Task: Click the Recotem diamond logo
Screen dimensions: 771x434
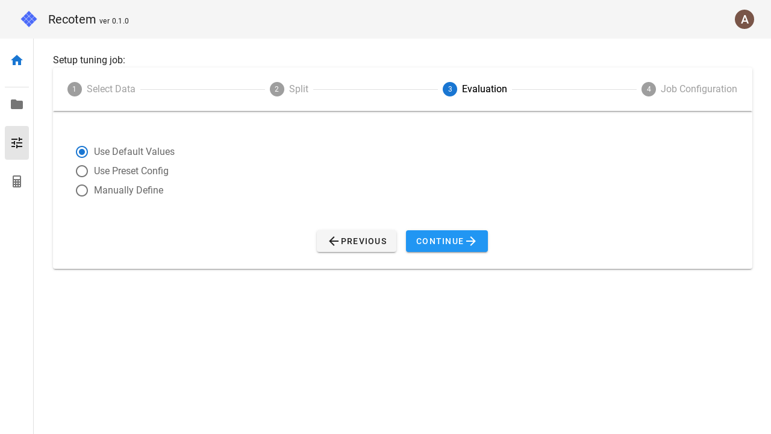Action: 28,19
